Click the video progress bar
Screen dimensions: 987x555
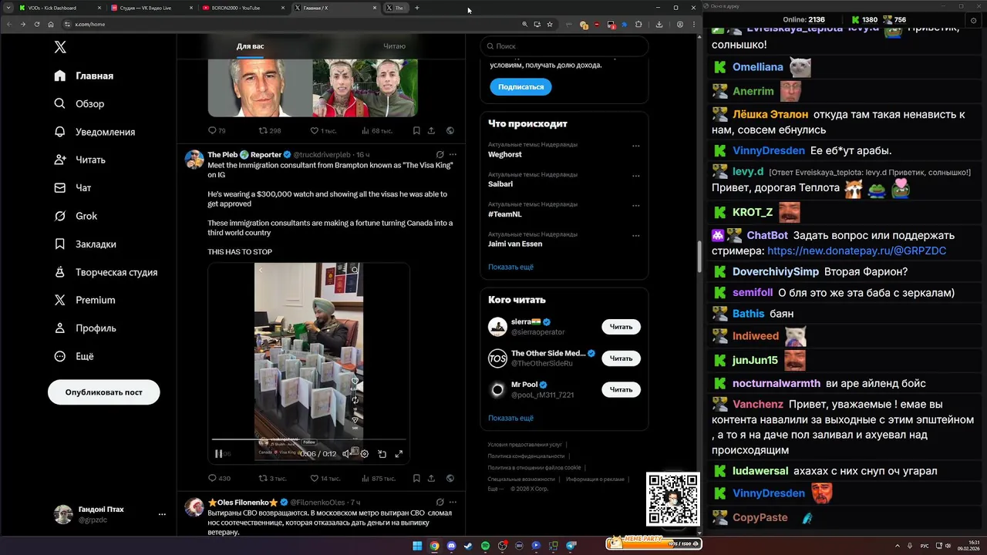pos(308,439)
